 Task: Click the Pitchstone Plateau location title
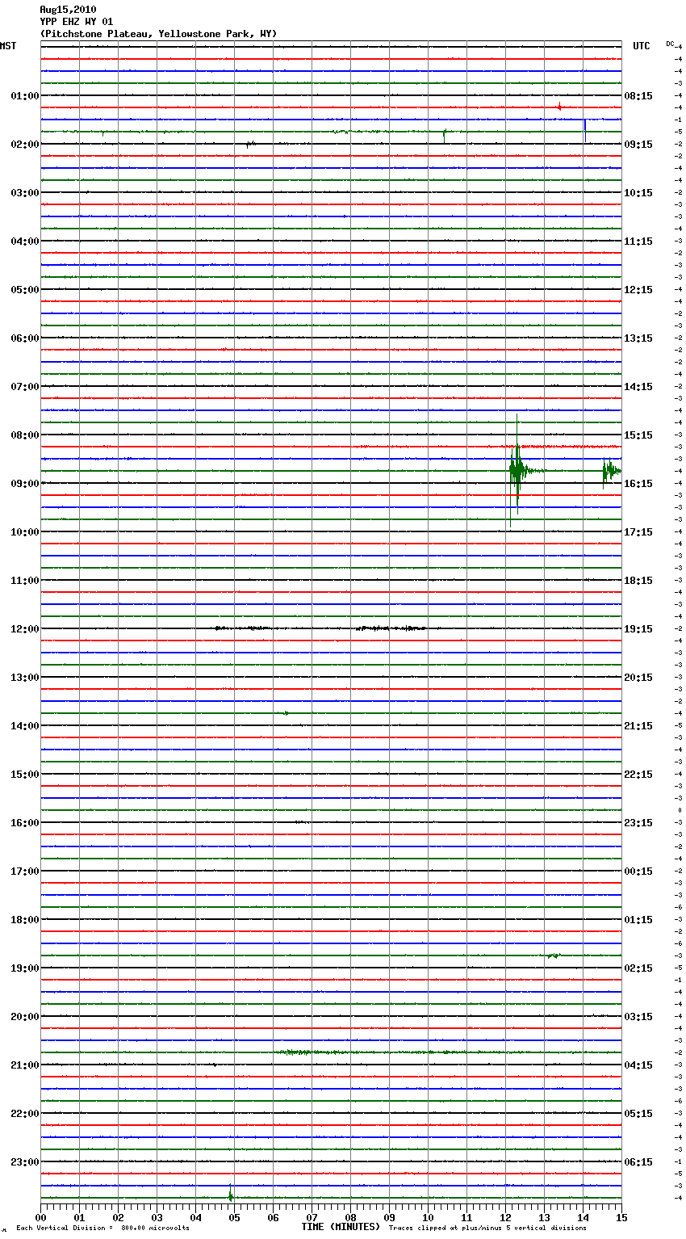[x=158, y=34]
